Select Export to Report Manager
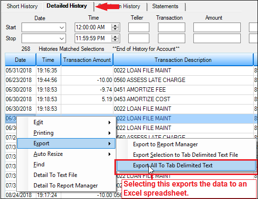This screenshot has width=258, height=199. click(186, 144)
